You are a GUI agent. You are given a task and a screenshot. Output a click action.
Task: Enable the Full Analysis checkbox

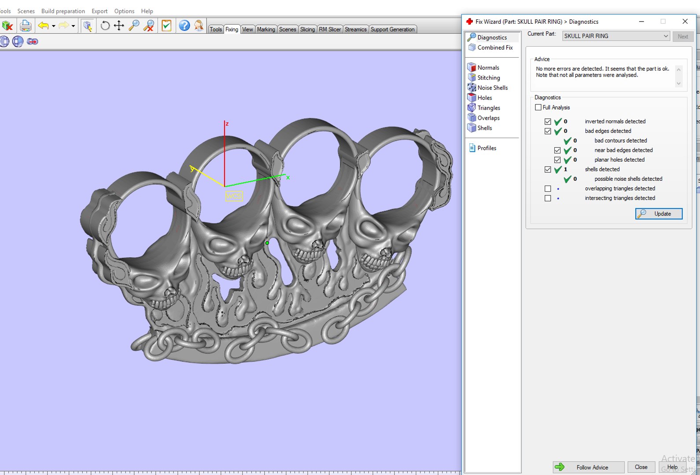point(538,107)
